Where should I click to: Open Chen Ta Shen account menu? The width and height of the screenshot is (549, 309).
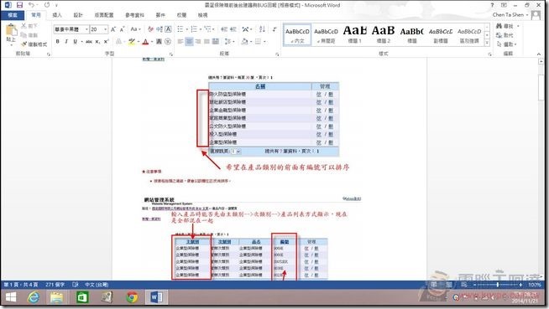point(510,15)
